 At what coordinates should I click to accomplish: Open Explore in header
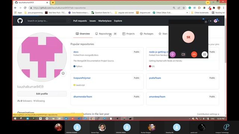(x=118, y=21)
